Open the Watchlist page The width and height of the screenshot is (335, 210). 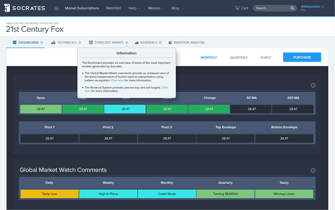[113, 8]
